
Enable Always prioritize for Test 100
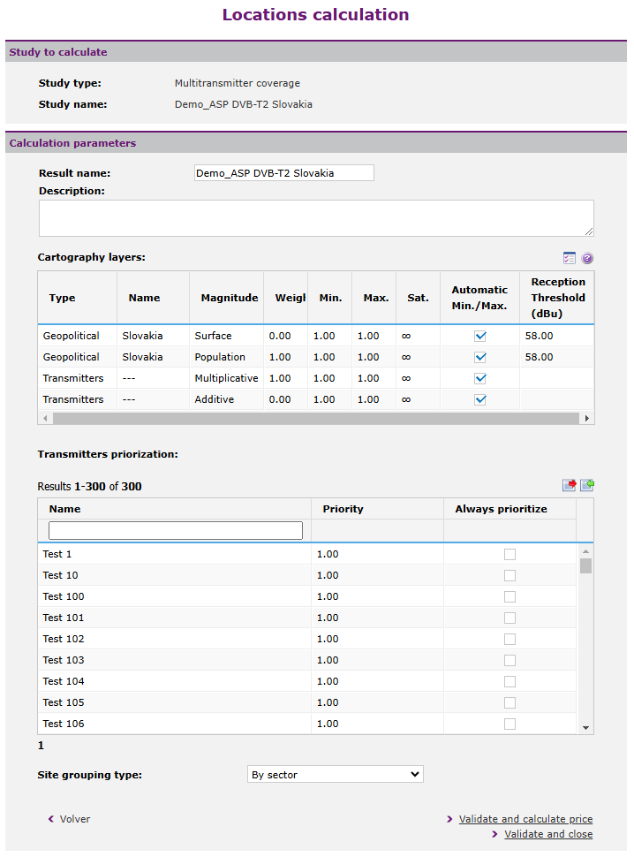509,597
